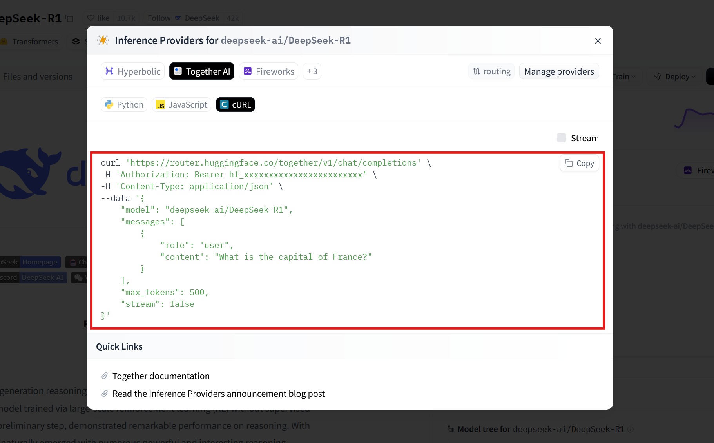Click Manage providers button
The image size is (714, 443).
point(559,71)
